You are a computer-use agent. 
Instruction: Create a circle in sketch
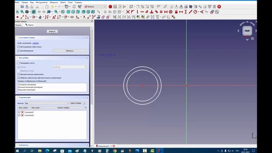(x=33, y=17)
